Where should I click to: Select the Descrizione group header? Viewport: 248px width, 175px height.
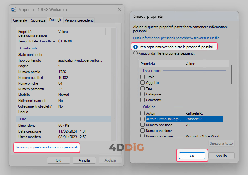click(184, 71)
